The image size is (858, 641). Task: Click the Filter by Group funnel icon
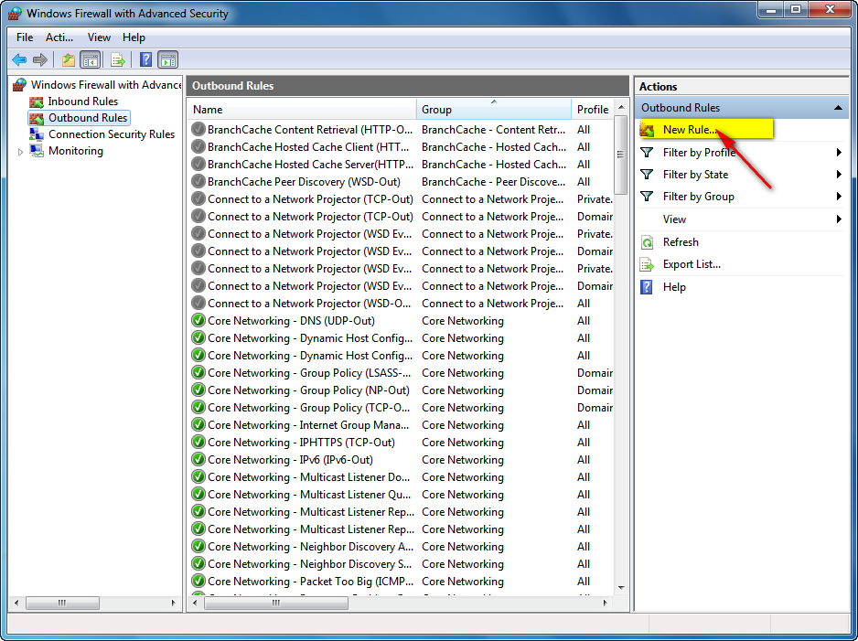(647, 197)
